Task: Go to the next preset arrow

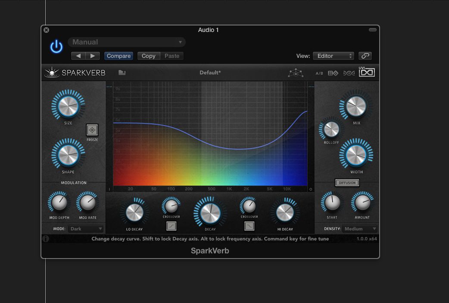Action: [93, 56]
